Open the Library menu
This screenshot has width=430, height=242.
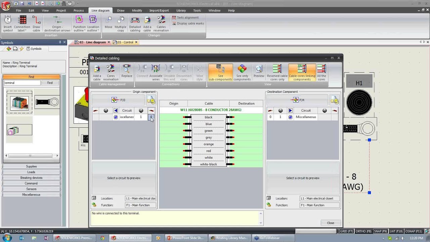(x=181, y=10)
